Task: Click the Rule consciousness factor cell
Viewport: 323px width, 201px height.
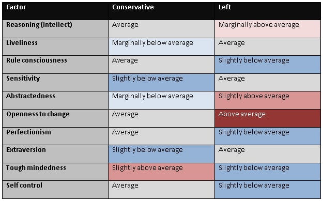Action: coord(55,65)
